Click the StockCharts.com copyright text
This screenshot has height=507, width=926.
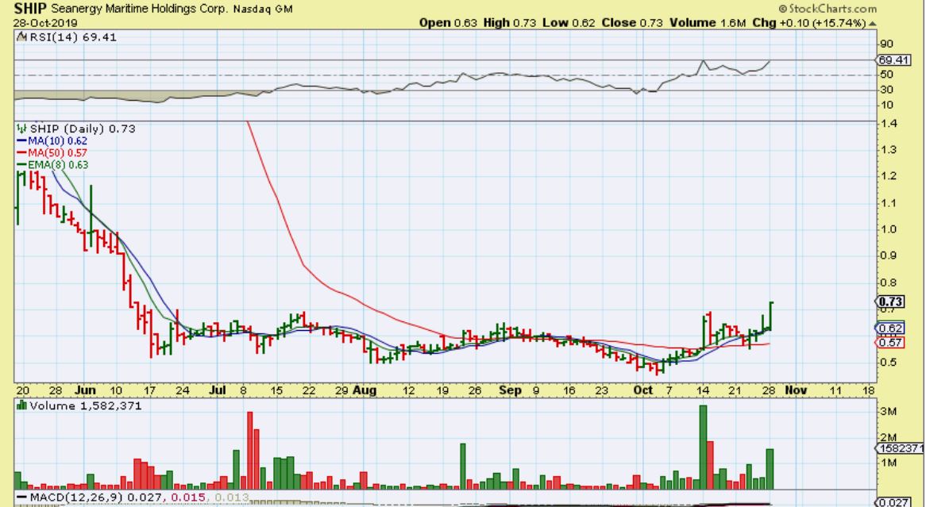coord(828,9)
